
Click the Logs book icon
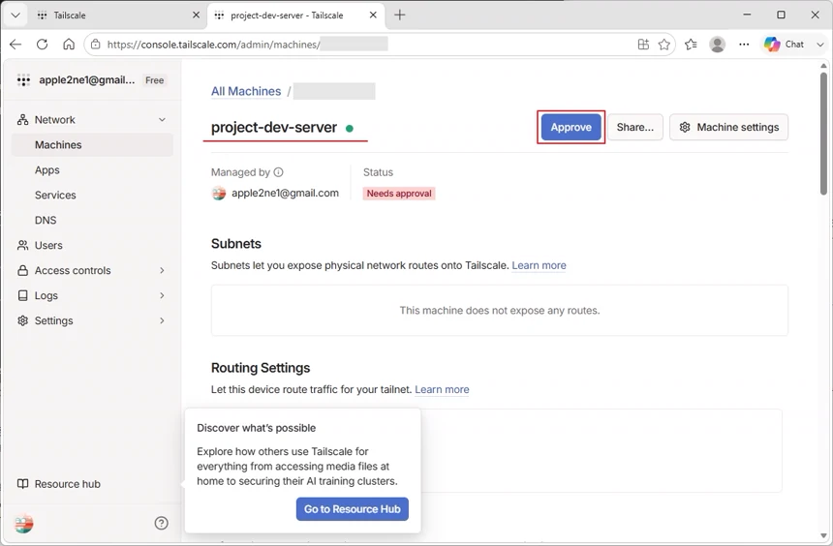coord(23,295)
